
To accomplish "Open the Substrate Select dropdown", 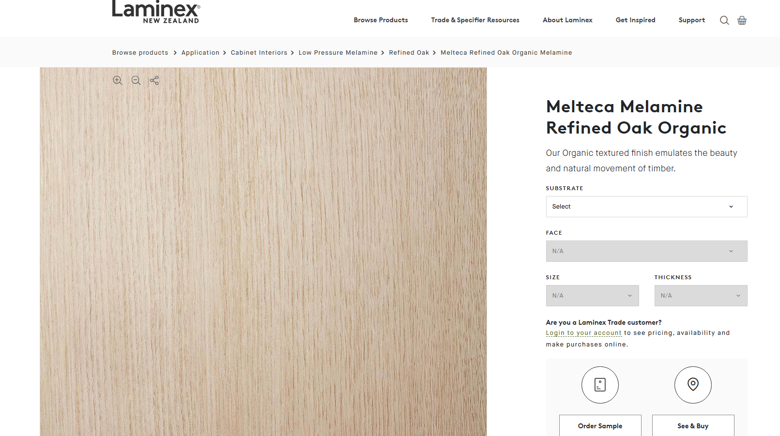I will coord(646,207).
